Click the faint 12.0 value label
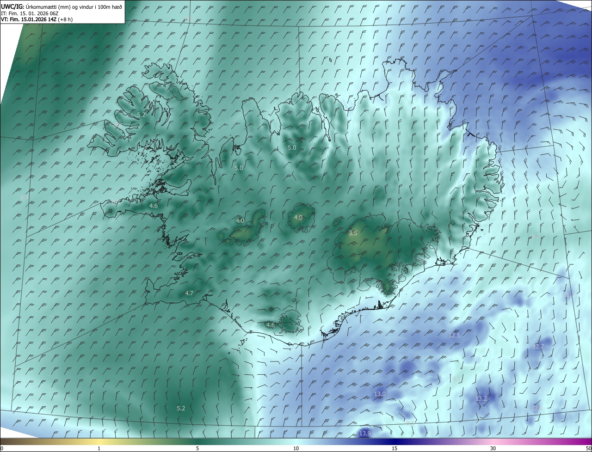 pyautogui.click(x=537, y=408)
